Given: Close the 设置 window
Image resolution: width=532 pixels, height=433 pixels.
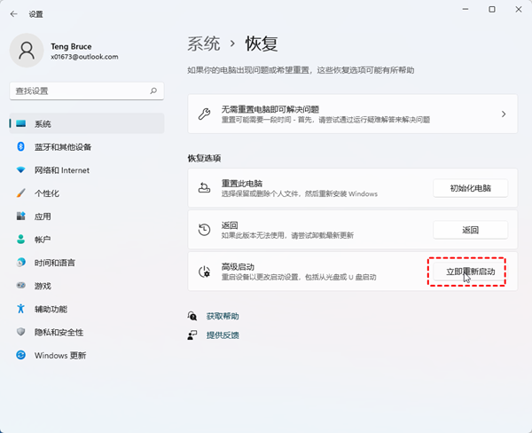Looking at the screenshot, I should (519, 9).
